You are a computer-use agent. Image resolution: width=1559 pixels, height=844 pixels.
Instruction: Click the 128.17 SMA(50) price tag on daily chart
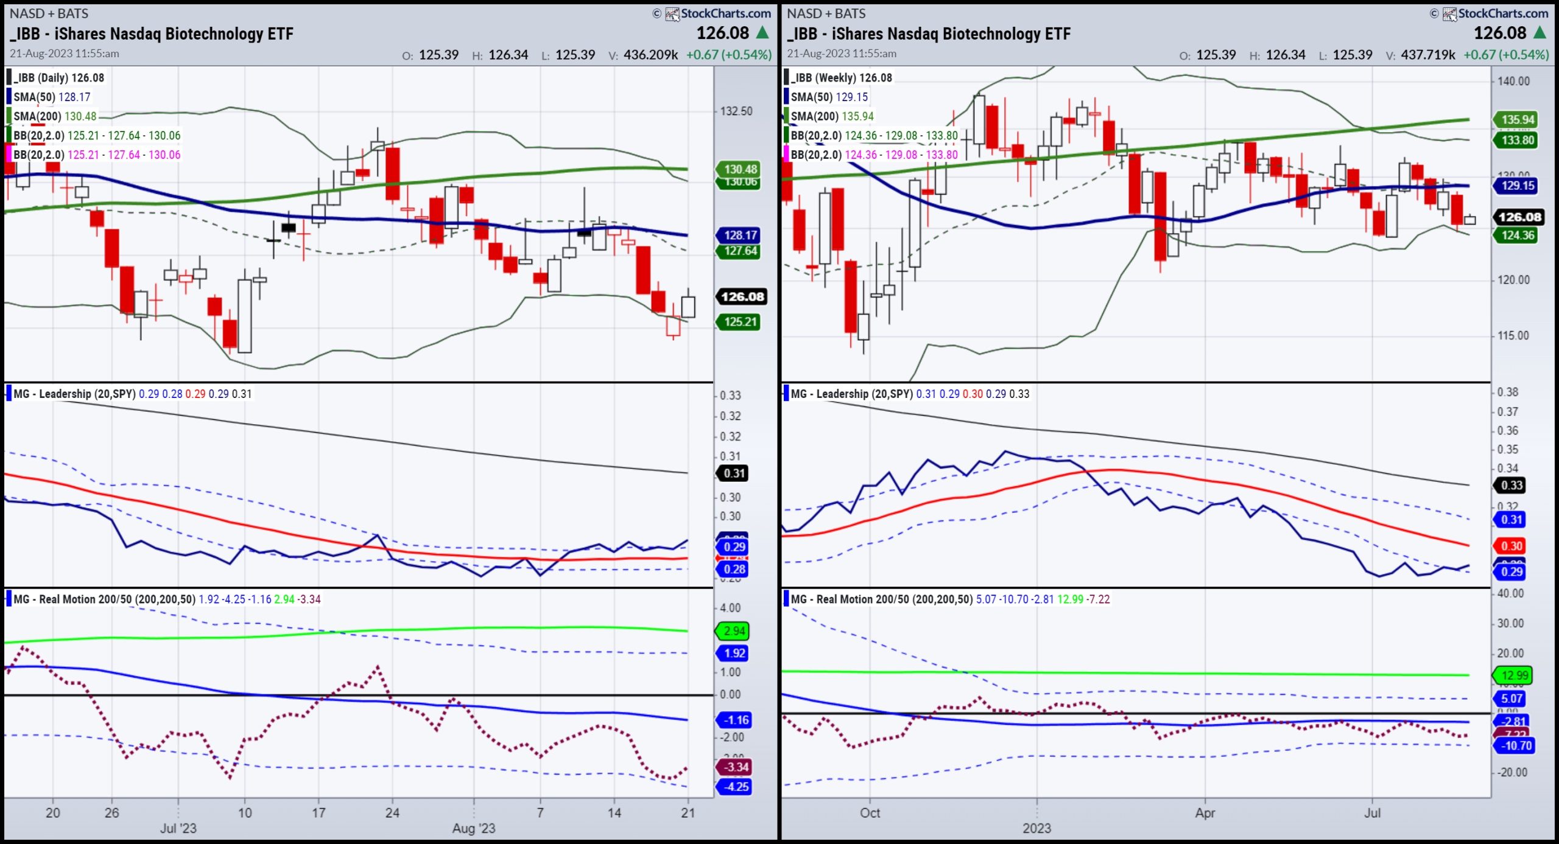point(739,235)
